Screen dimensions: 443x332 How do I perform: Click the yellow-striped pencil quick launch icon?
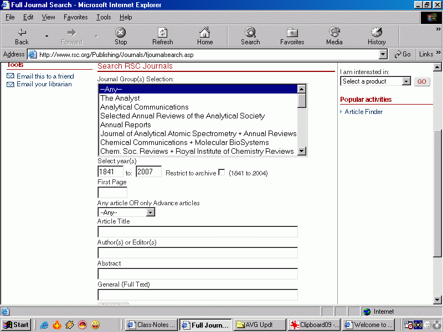pyautogui.click(x=70, y=325)
